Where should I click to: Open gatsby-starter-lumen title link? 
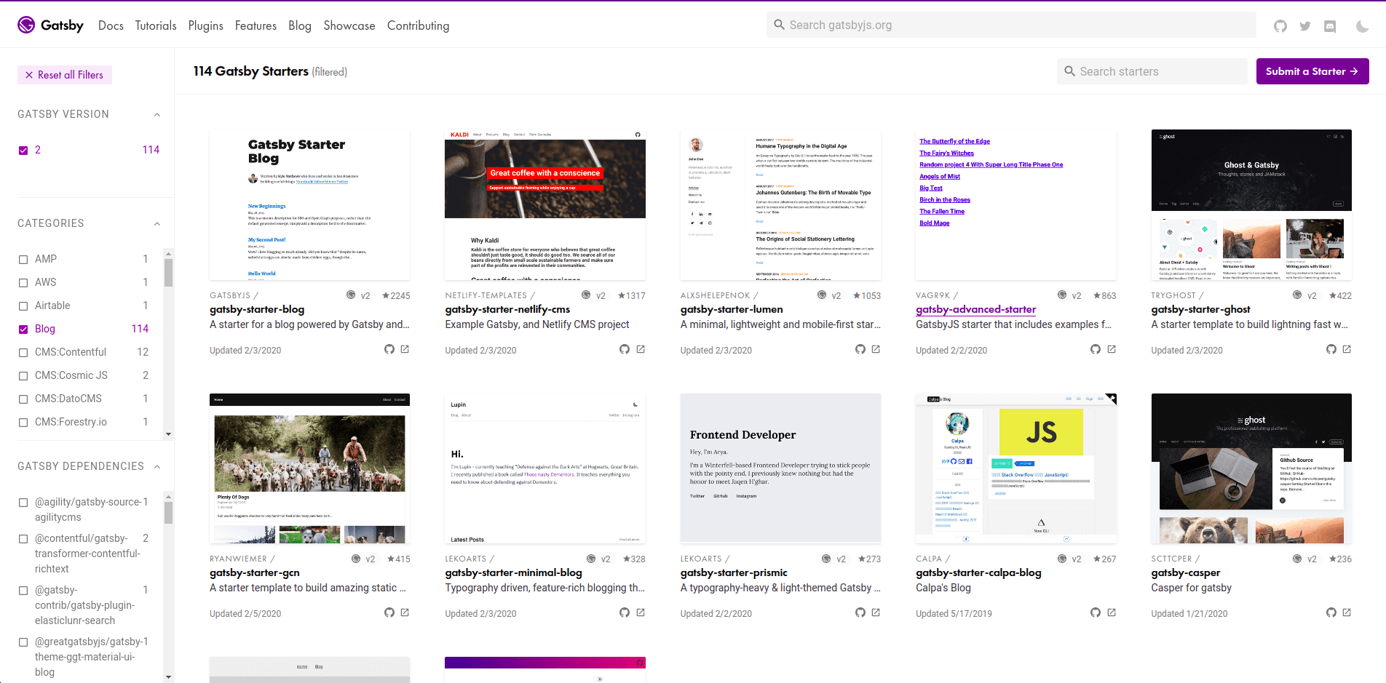[x=732, y=309]
